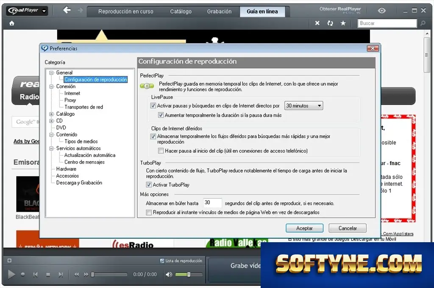Open the Grabación tab
434x288 pixels.
(x=219, y=11)
